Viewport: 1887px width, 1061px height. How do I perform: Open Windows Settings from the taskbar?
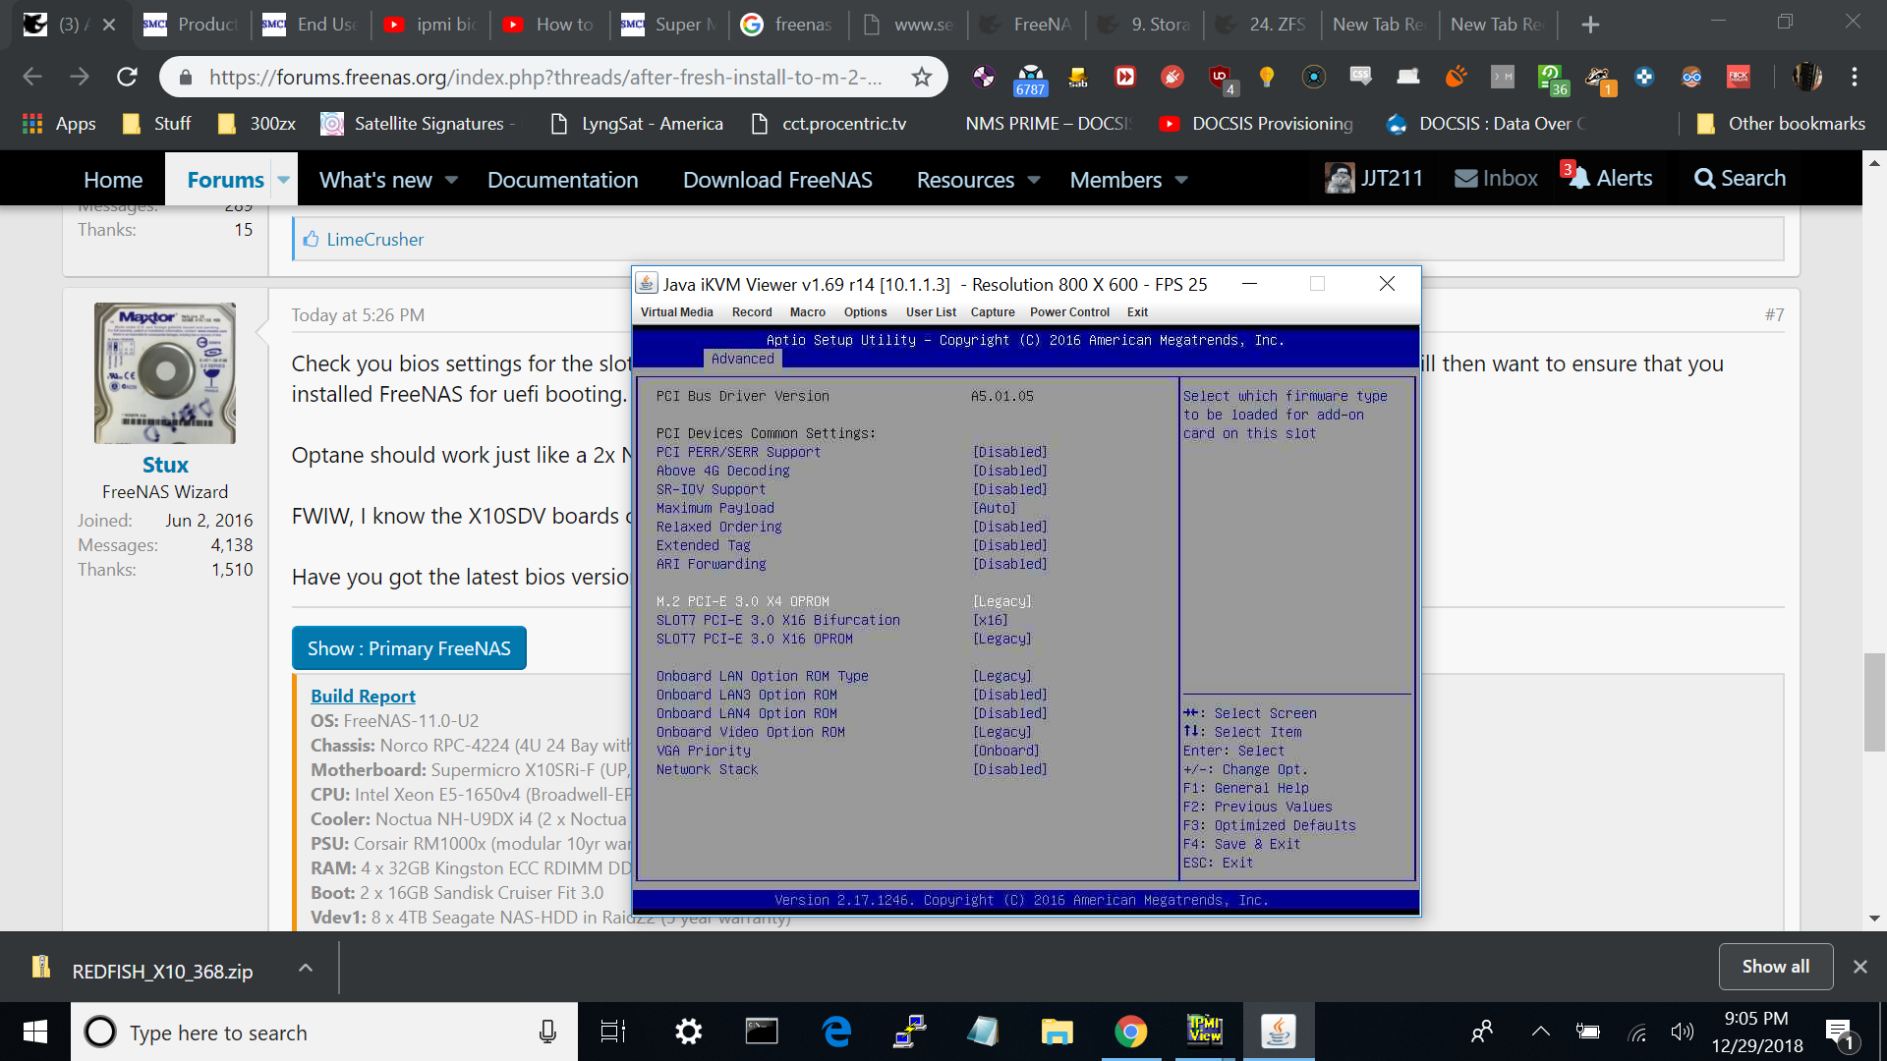688,1032
